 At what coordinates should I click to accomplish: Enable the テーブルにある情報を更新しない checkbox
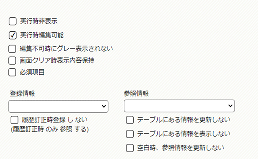tap(130, 120)
